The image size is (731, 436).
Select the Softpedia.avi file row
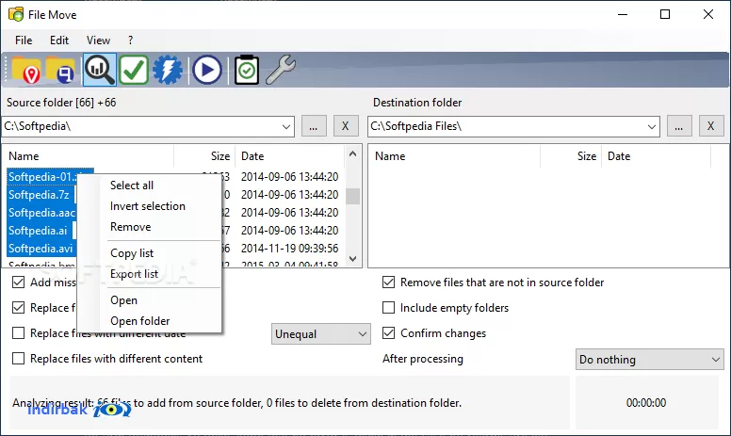click(41, 249)
